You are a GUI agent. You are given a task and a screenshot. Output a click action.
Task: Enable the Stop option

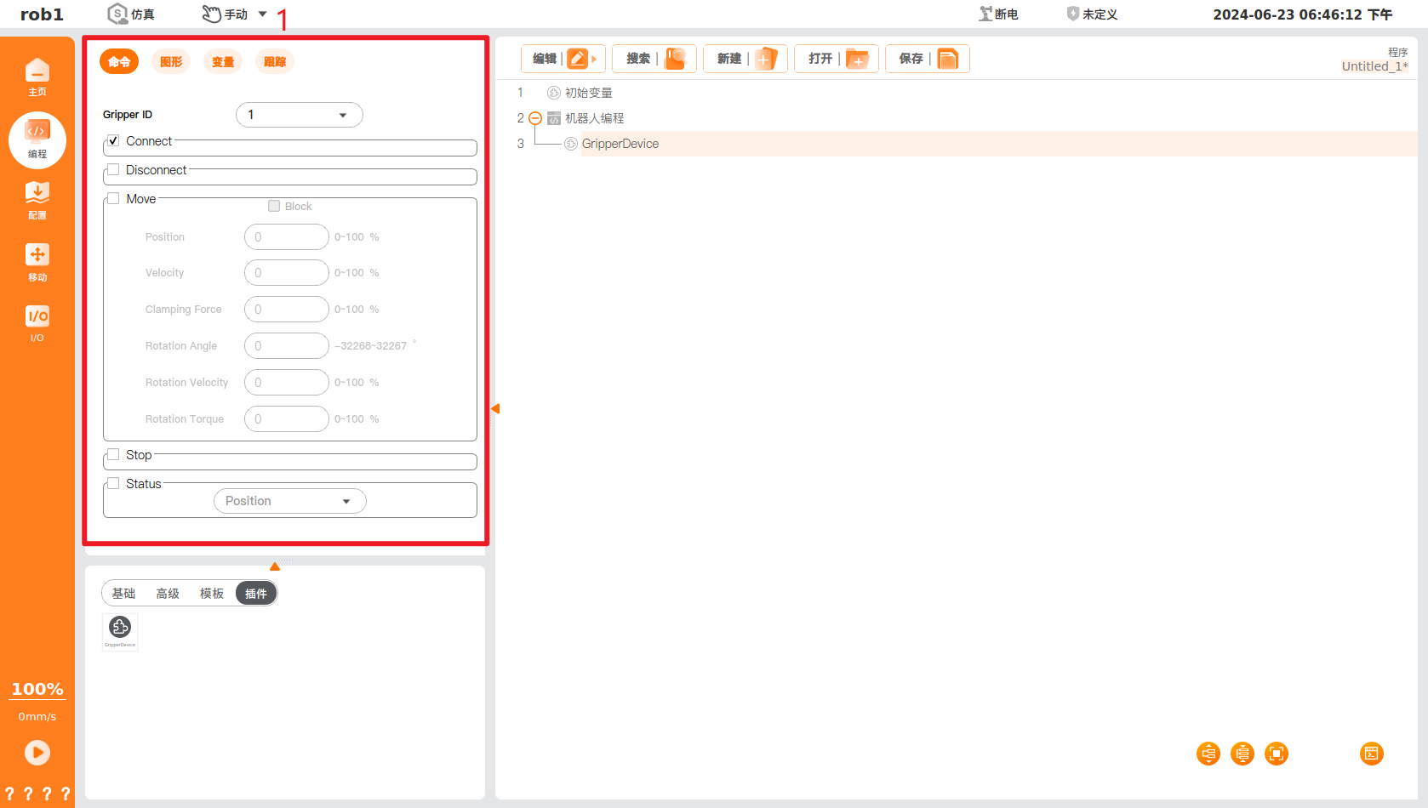coord(113,454)
